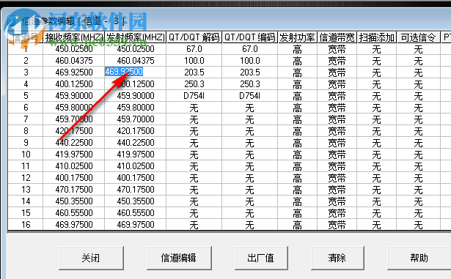Click the 扫描添加 column header
This screenshot has height=279, width=451.
tap(376, 37)
